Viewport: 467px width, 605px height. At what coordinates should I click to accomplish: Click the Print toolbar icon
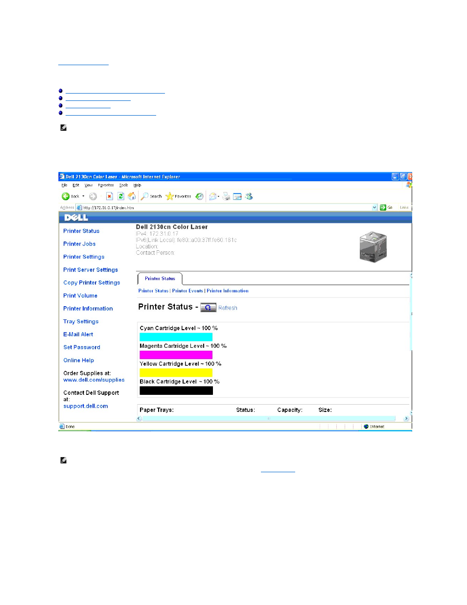pyautogui.click(x=226, y=196)
